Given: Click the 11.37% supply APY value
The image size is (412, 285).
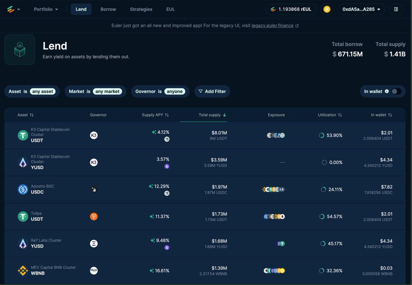Looking at the screenshot, I should pyautogui.click(x=162, y=216).
